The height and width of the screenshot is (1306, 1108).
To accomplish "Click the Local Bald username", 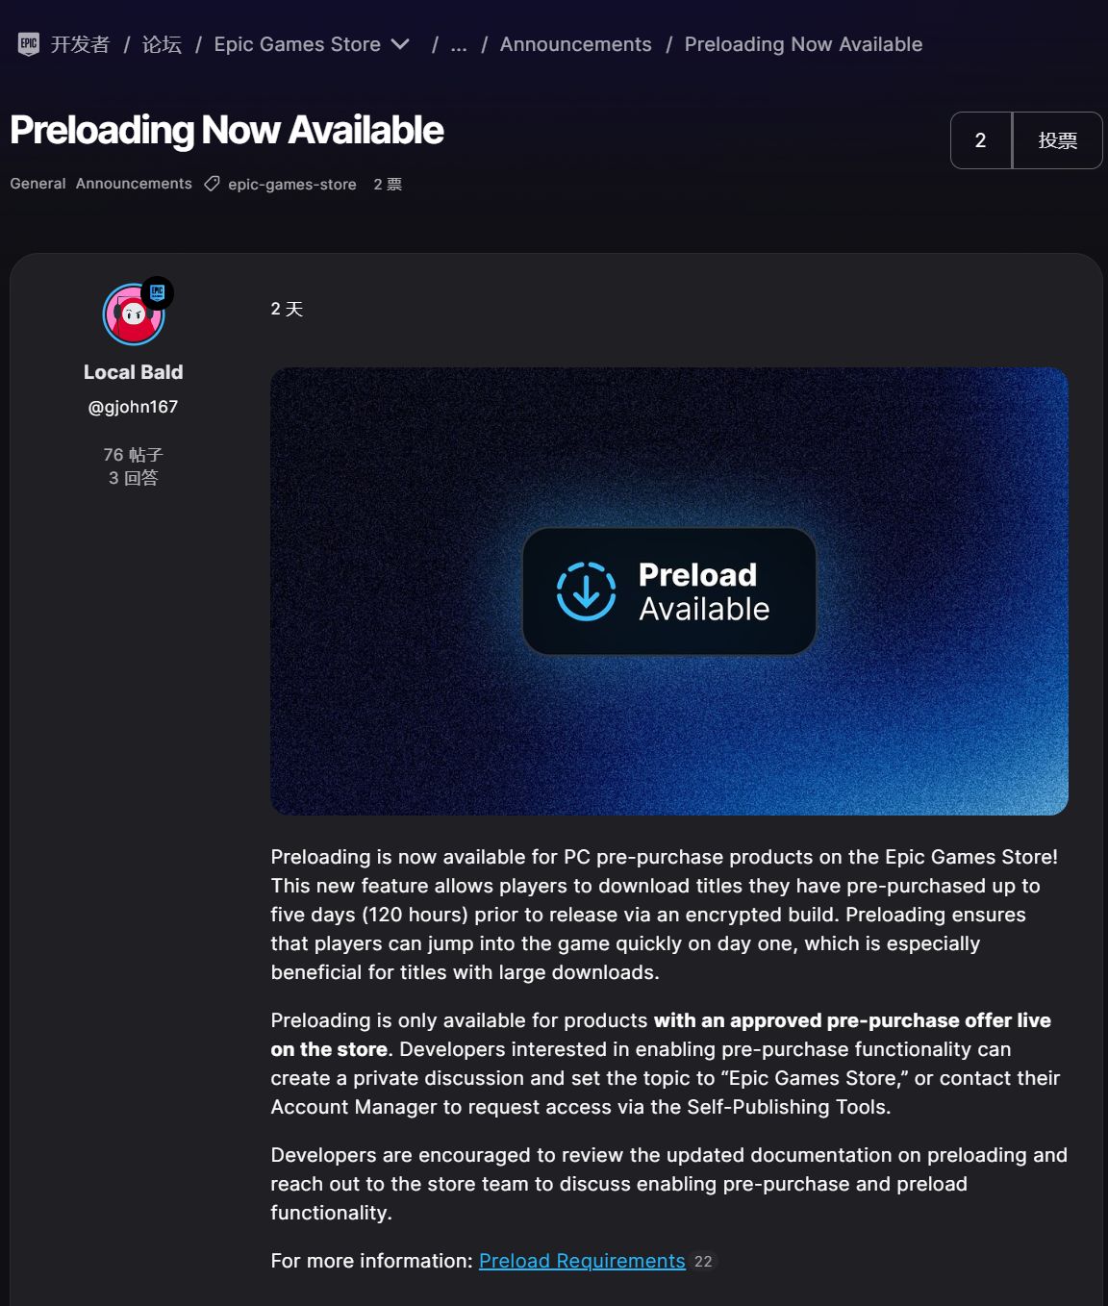I will (x=133, y=372).
